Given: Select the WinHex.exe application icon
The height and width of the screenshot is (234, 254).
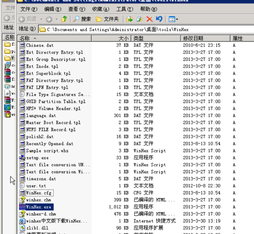Looking at the screenshot, I should [x=22, y=207].
